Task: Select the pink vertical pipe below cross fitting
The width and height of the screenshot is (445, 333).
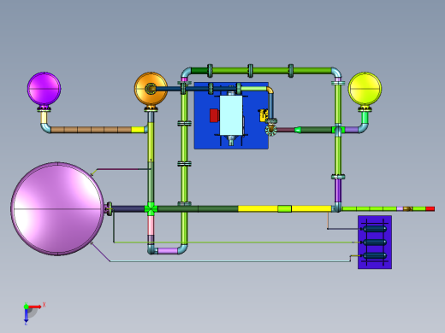Action: pos(151,225)
